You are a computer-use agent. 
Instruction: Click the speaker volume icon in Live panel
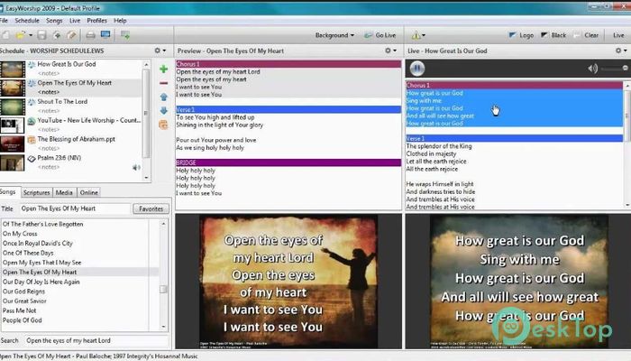click(592, 69)
